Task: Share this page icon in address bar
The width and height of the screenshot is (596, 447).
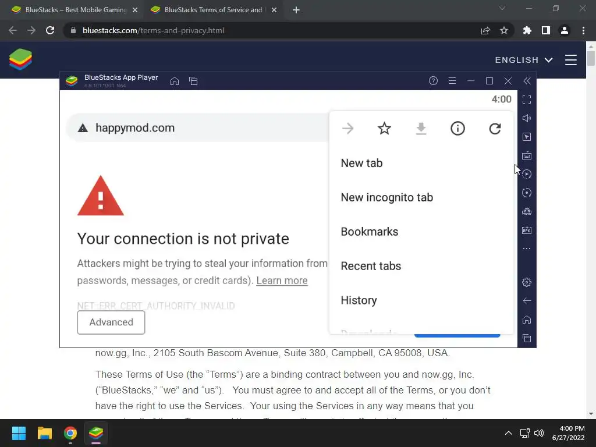Action: (485, 30)
